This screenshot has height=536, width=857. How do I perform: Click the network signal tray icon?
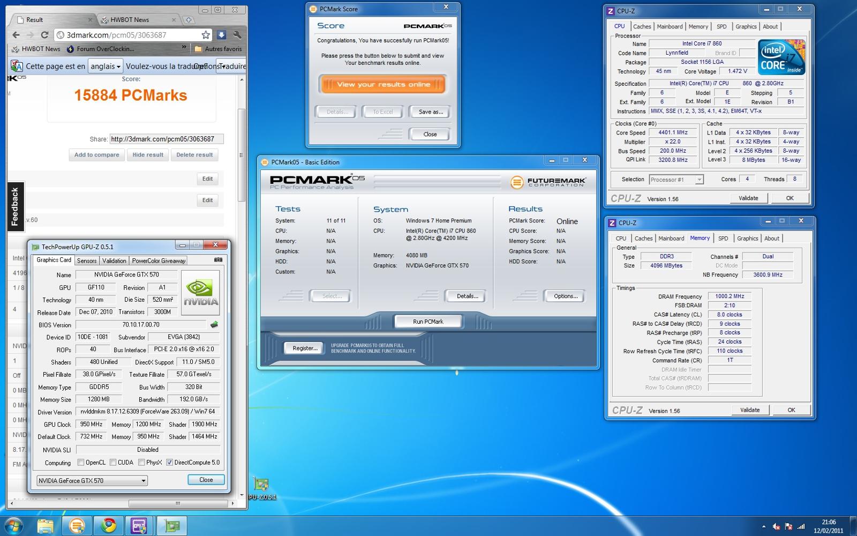tap(801, 526)
